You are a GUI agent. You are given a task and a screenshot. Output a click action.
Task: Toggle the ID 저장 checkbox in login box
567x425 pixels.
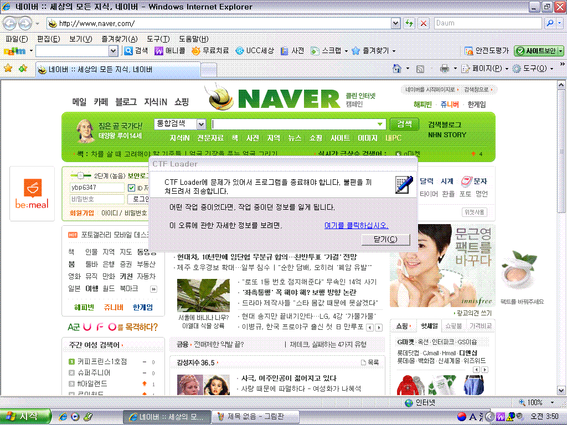(x=131, y=188)
